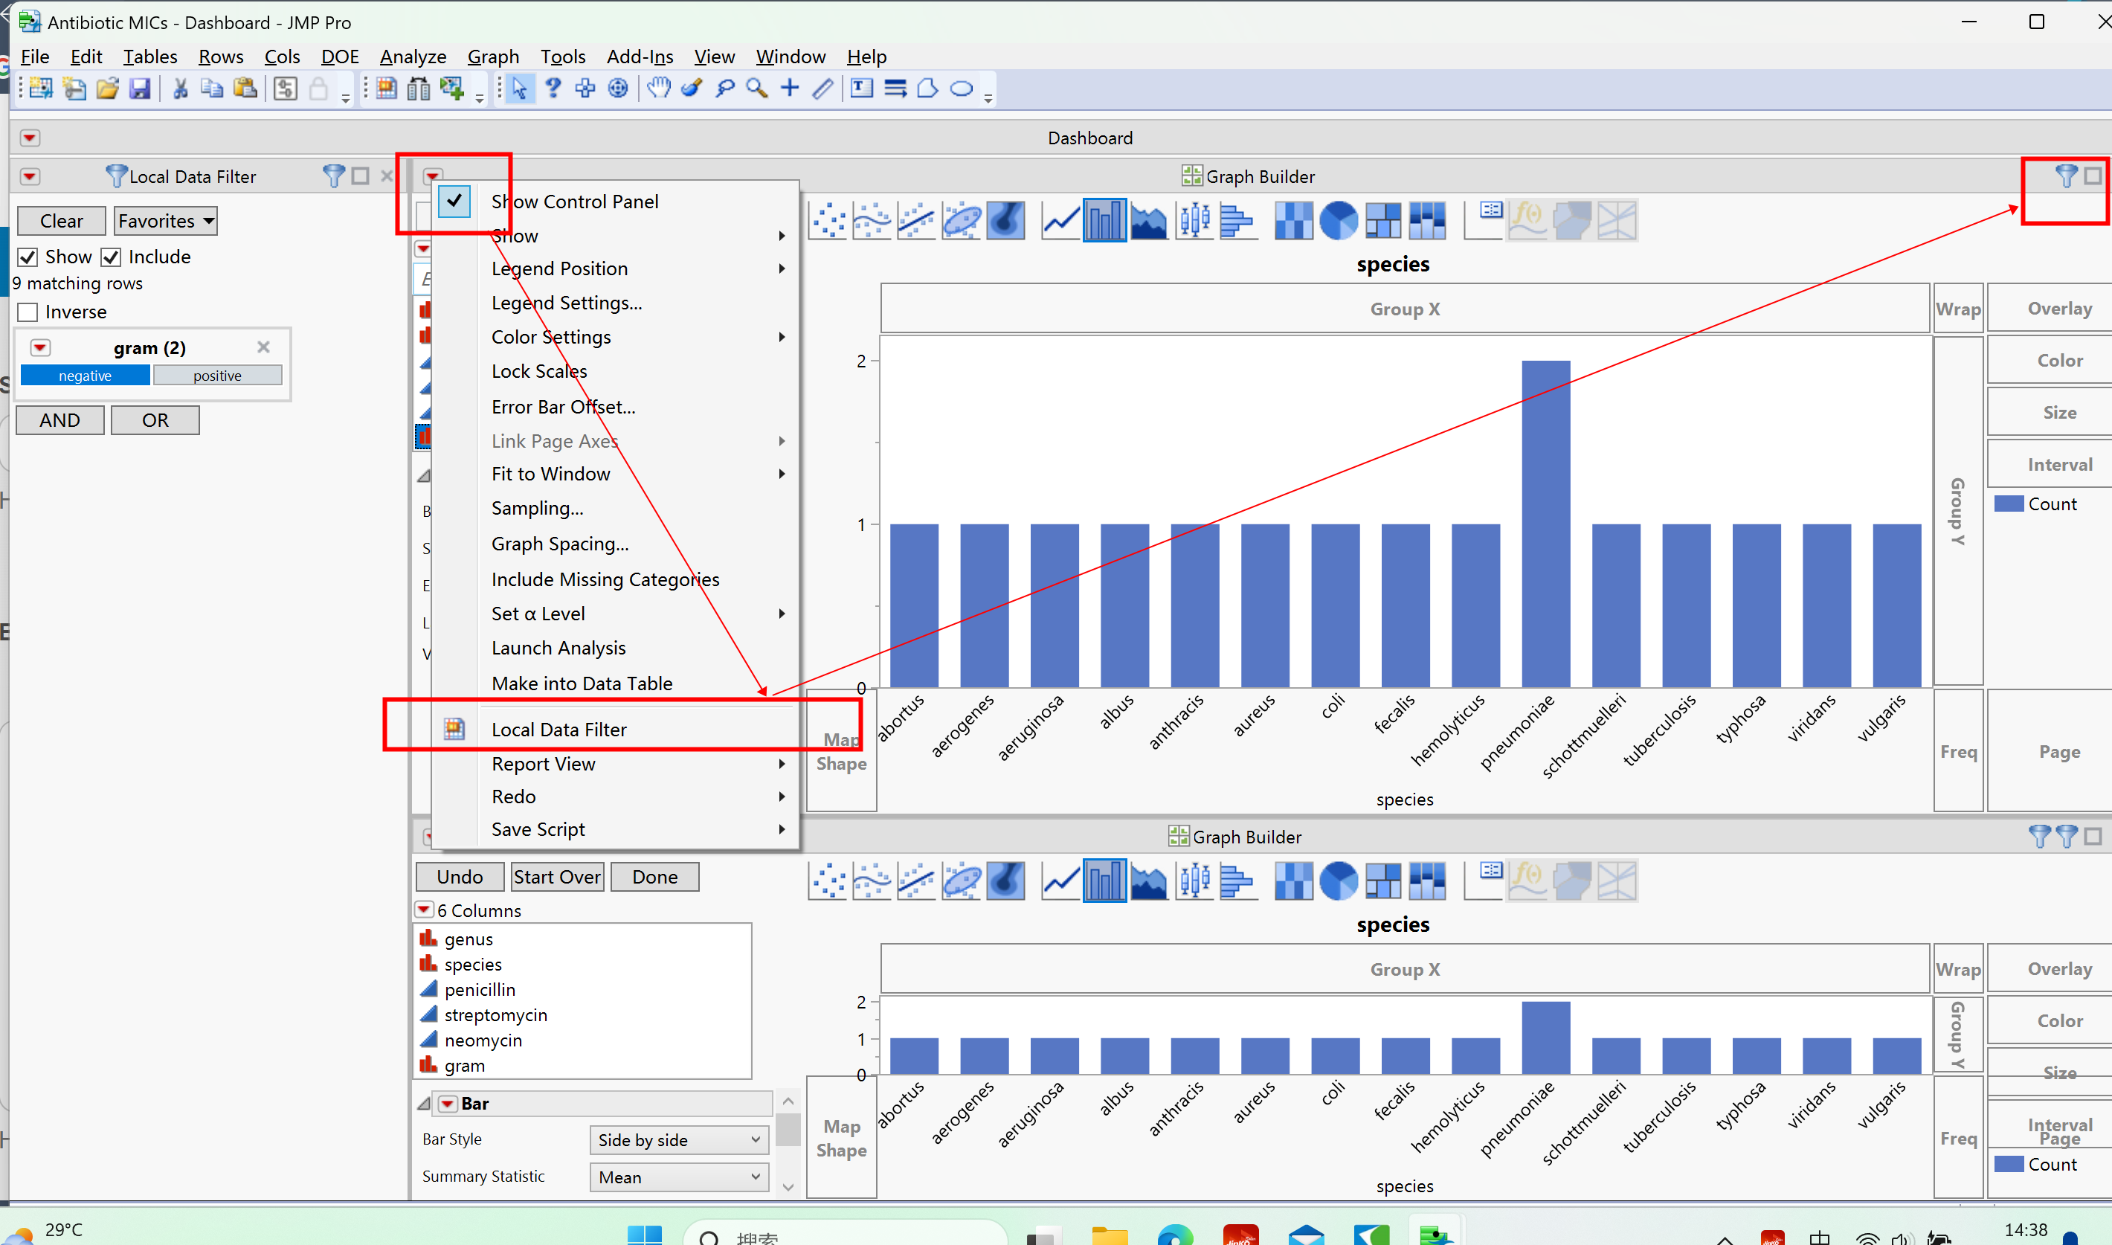The height and width of the screenshot is (1245, 2112).
Task: Select the Lasso tool
Action: (x=724, y=88)
